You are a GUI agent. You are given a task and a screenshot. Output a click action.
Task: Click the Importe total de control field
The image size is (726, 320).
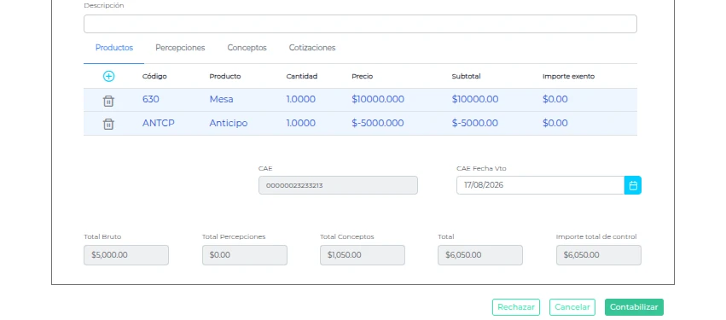599,255
